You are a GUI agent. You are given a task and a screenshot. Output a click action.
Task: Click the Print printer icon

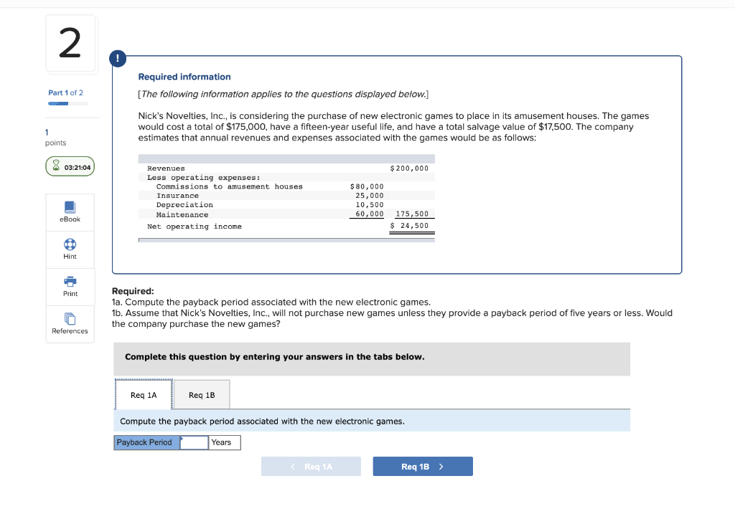(70, 281)
